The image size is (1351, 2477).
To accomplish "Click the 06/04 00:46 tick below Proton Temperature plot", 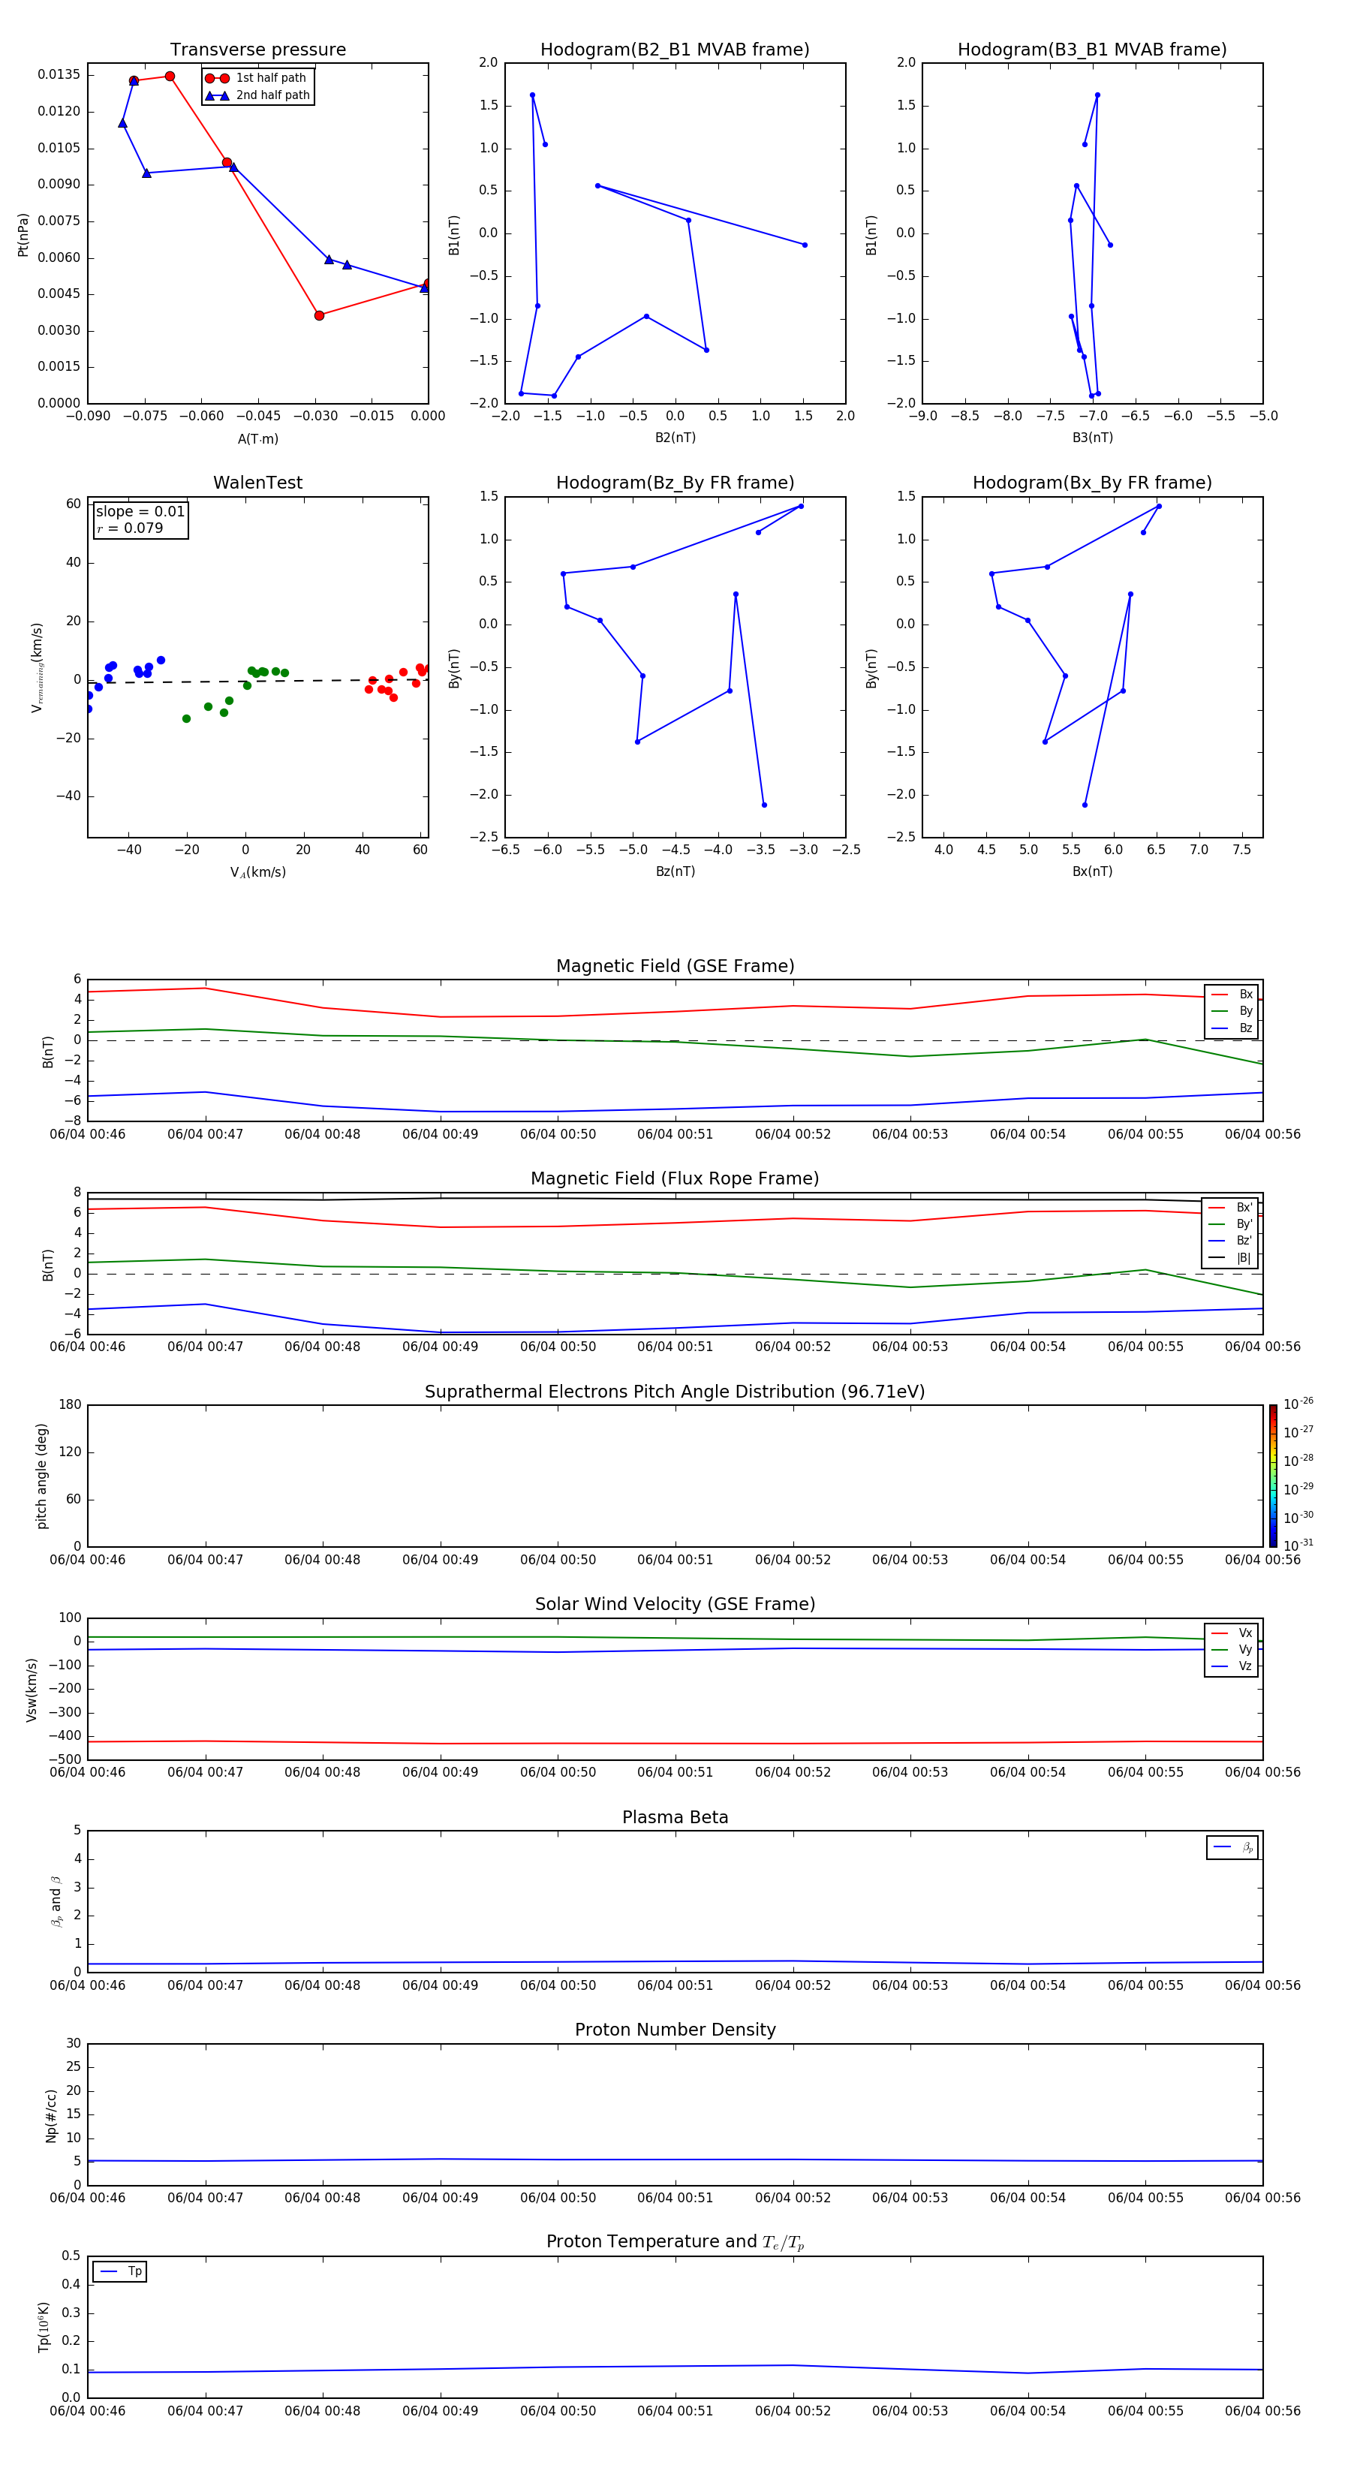I will pyautogui.click(x=88, y=2411).
